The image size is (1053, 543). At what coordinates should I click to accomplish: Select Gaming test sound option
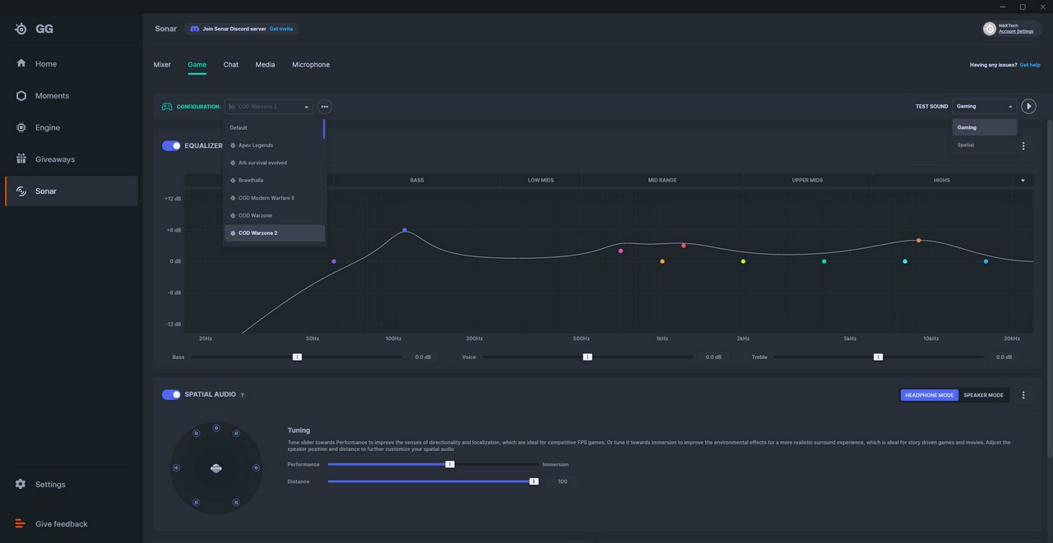[x=985, y=127]
